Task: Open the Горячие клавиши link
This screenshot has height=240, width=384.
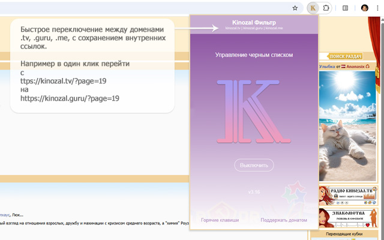Action: coord(220,220)
